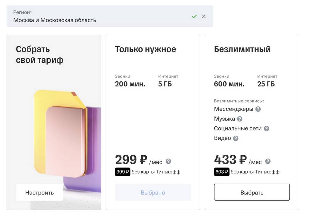Open the help tooltip for Социальные сети
Viewport: 309px width, 217px height.
267,129
